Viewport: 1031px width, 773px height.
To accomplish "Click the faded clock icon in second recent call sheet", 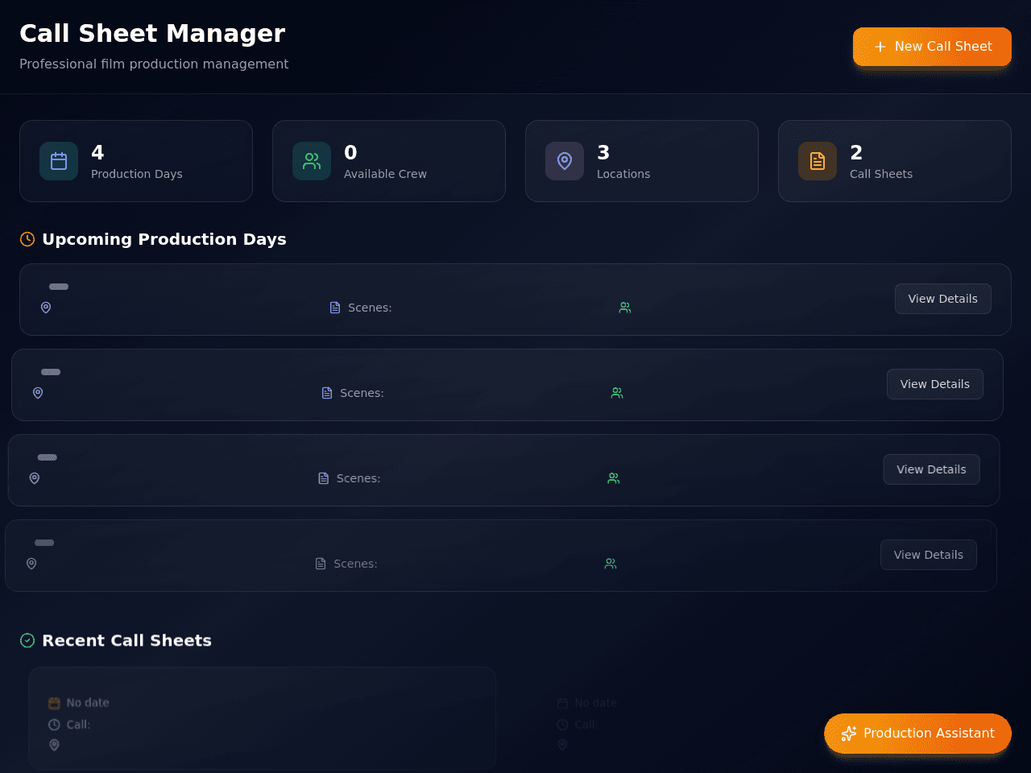I will click(x=562, y=725).
